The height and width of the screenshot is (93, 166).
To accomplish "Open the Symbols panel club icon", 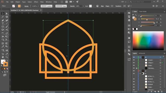I will click(x=129, y=20).
